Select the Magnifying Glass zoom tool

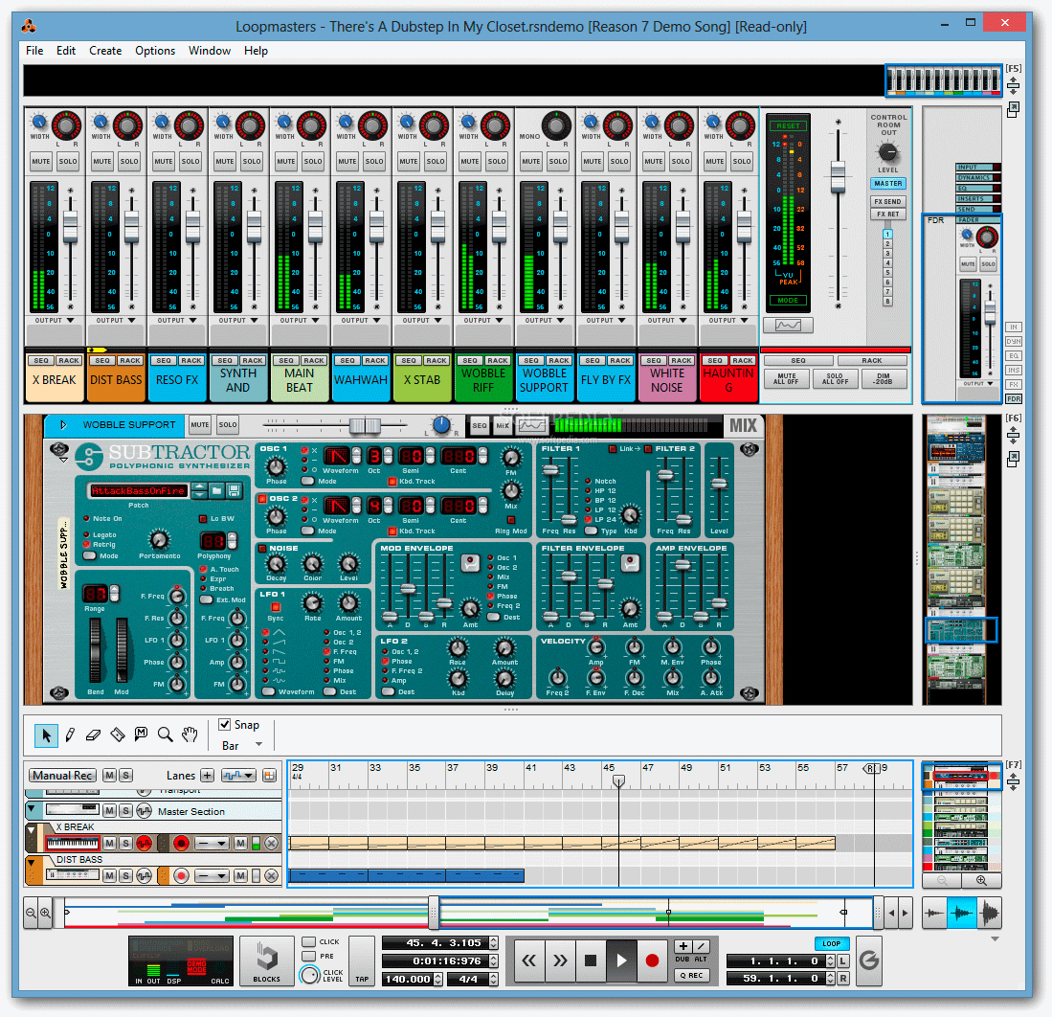tap(165, 734)
